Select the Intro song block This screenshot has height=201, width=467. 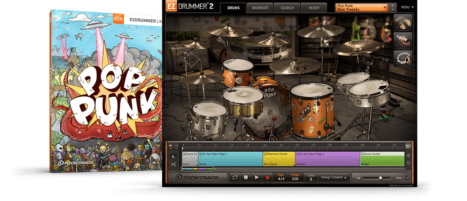[x=190, y=159]
